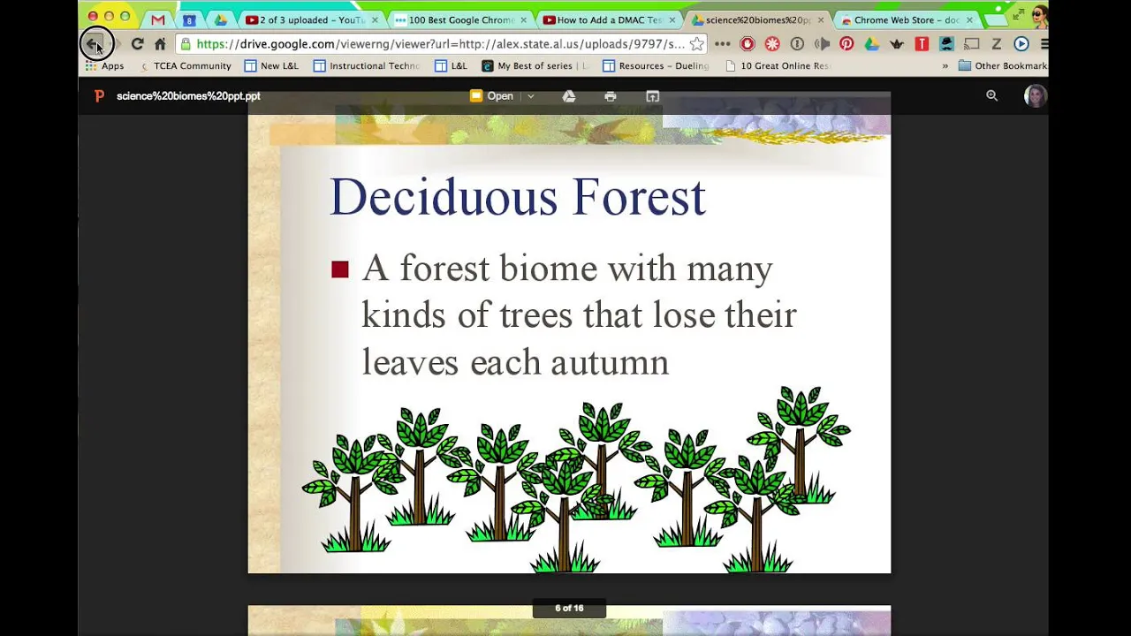Switch to the 'How to Add a DMAC' tab
The image size is (1131, 636).
pos(609,19)
